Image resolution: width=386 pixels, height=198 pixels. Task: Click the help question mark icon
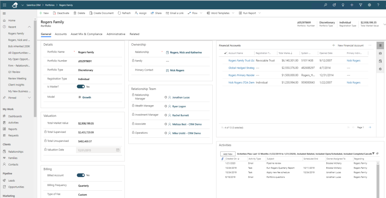tap(378, 5)
